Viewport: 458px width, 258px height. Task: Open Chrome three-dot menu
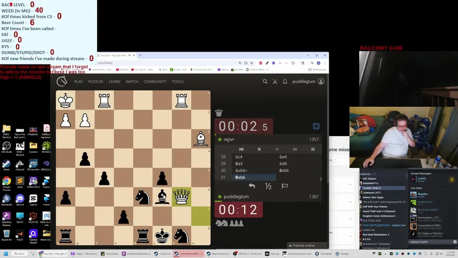point(325,63)
